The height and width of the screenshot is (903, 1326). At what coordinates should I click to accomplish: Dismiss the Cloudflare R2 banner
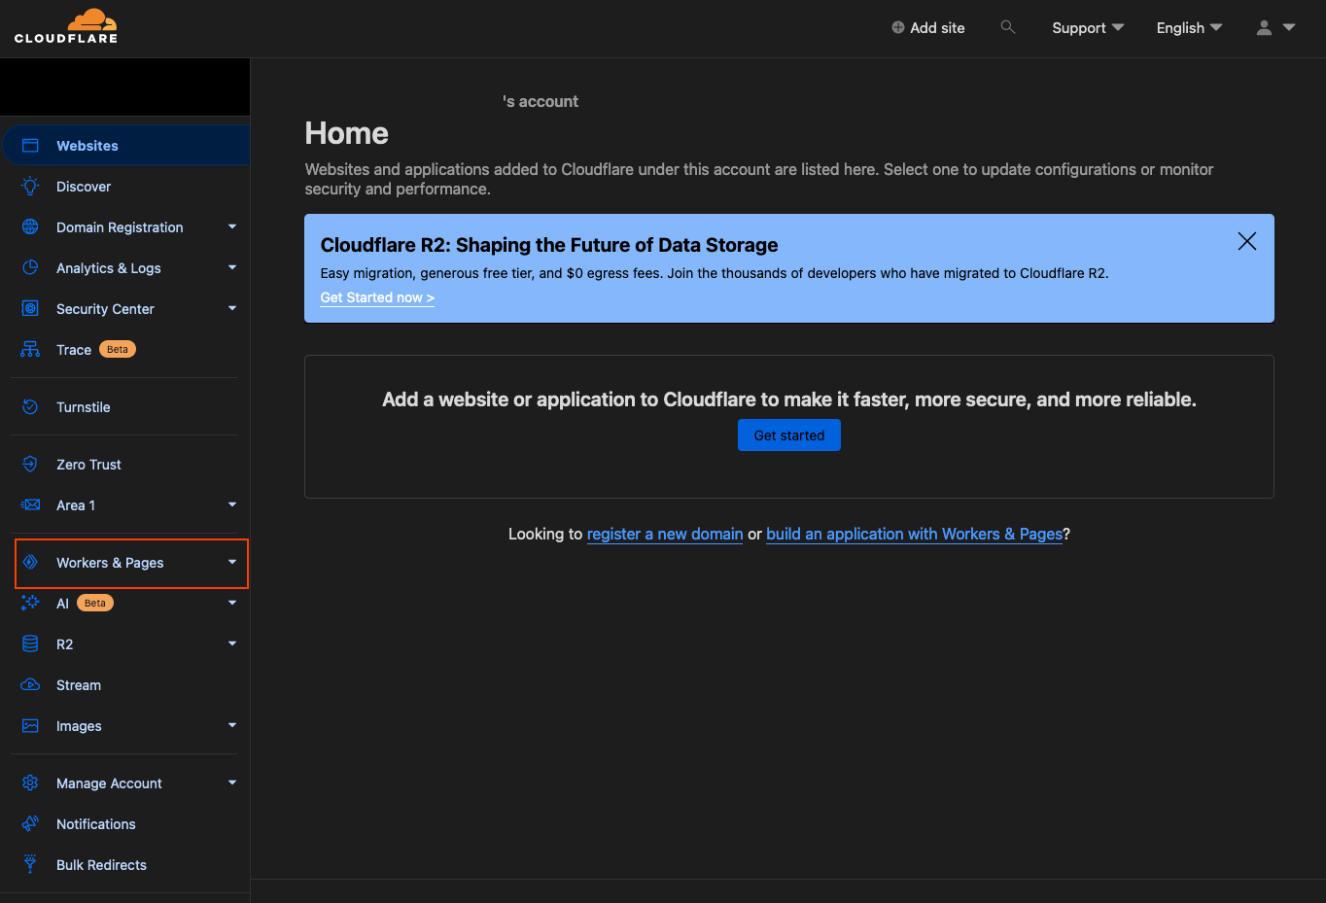[1247, 241]
